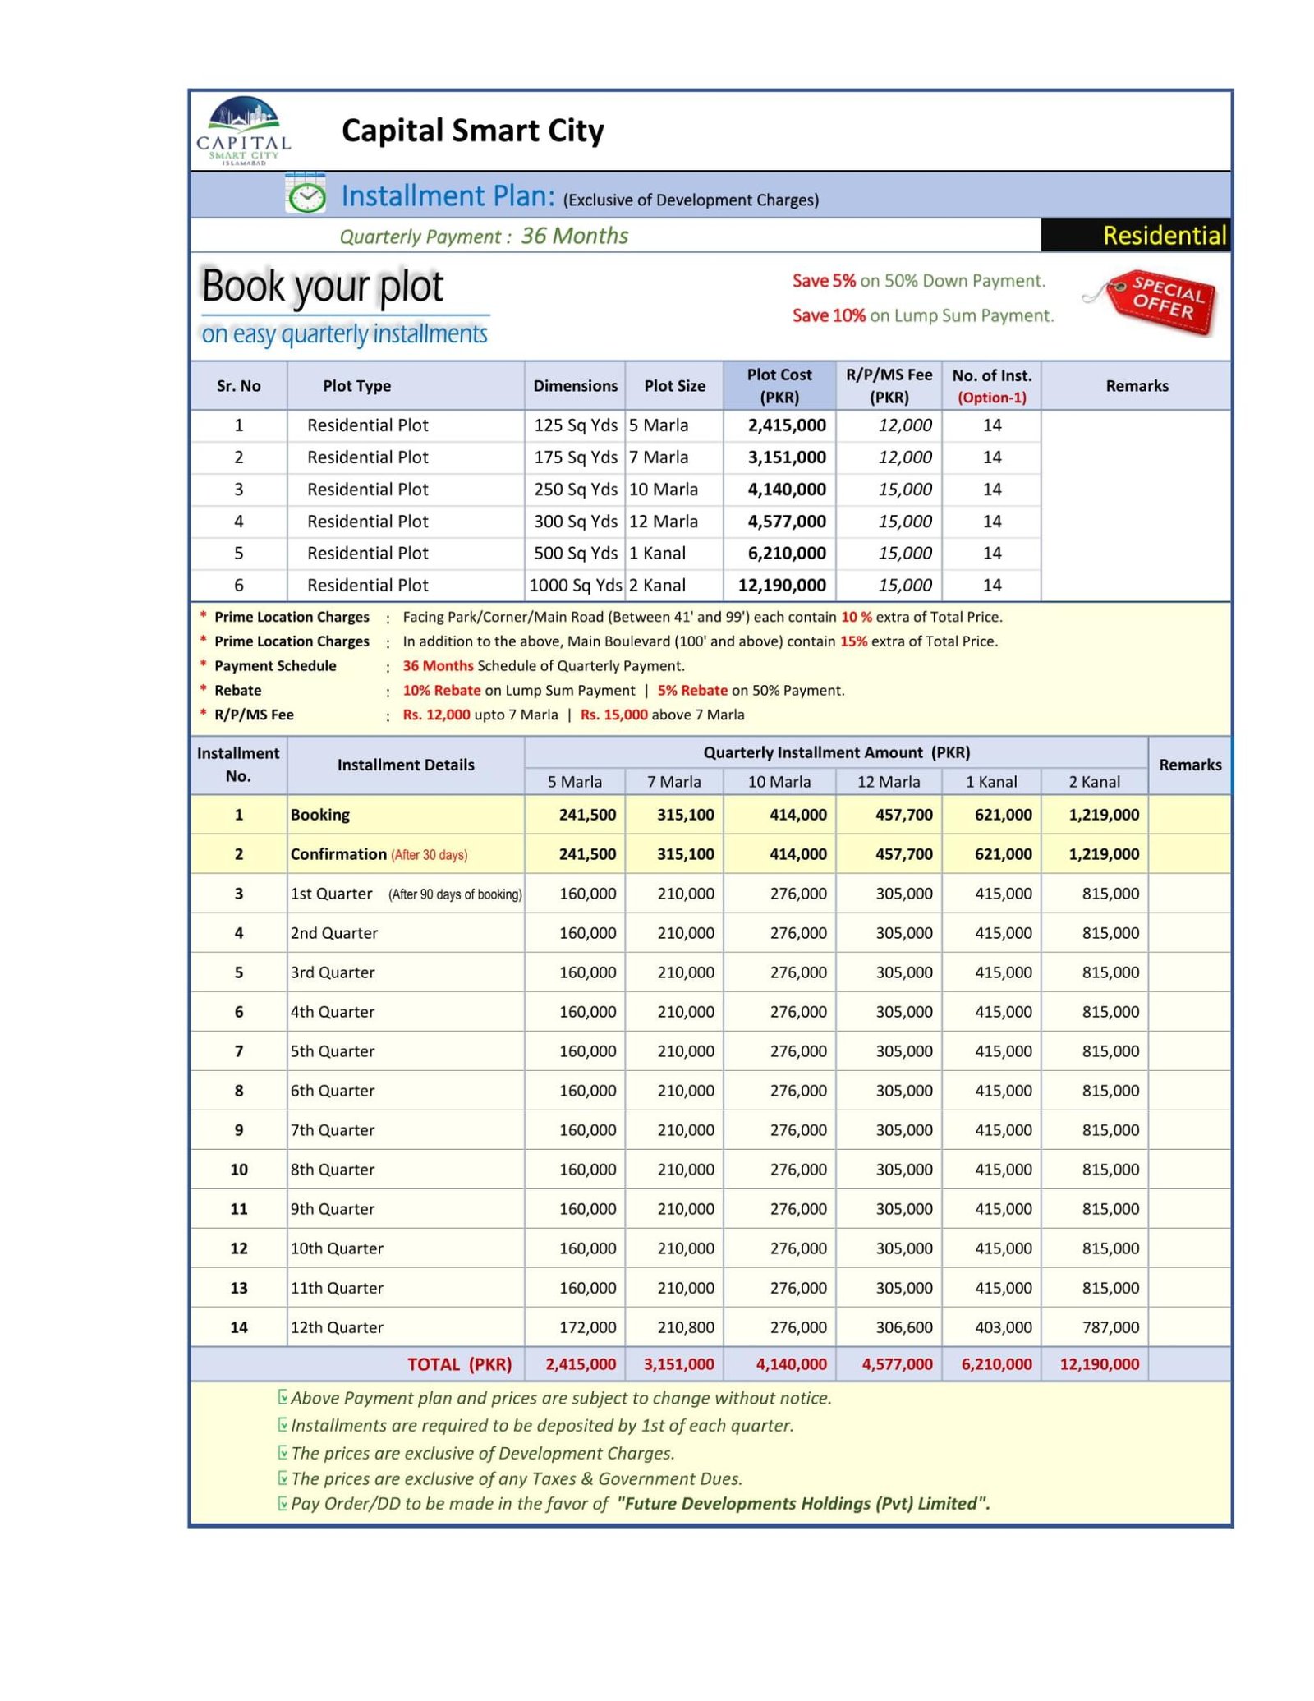
Task: Select the black Residential label
Action: point(1135,236)
